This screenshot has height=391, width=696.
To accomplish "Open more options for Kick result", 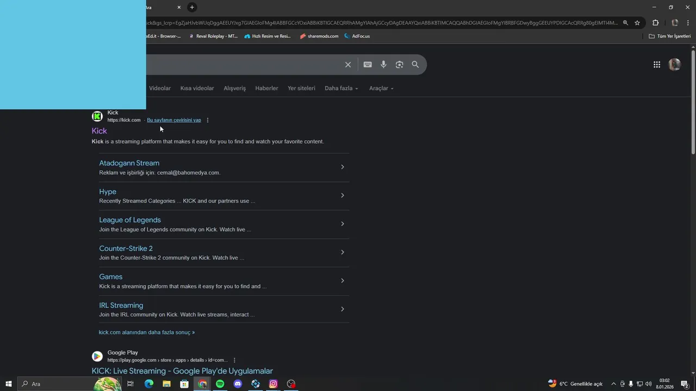I will tap(208, 120).
